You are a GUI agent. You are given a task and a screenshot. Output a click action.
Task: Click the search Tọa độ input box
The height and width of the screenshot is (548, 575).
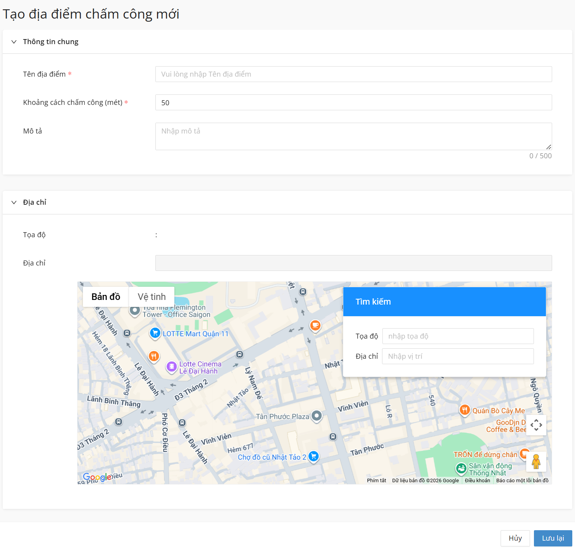click(x=458, y=336)
